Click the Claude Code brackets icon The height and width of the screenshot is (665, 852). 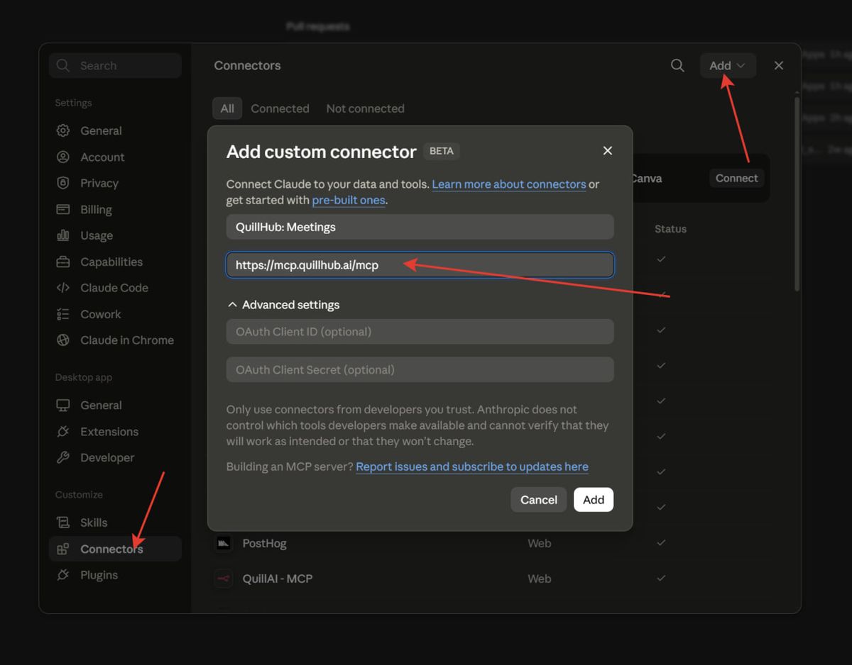coord(63,288)
